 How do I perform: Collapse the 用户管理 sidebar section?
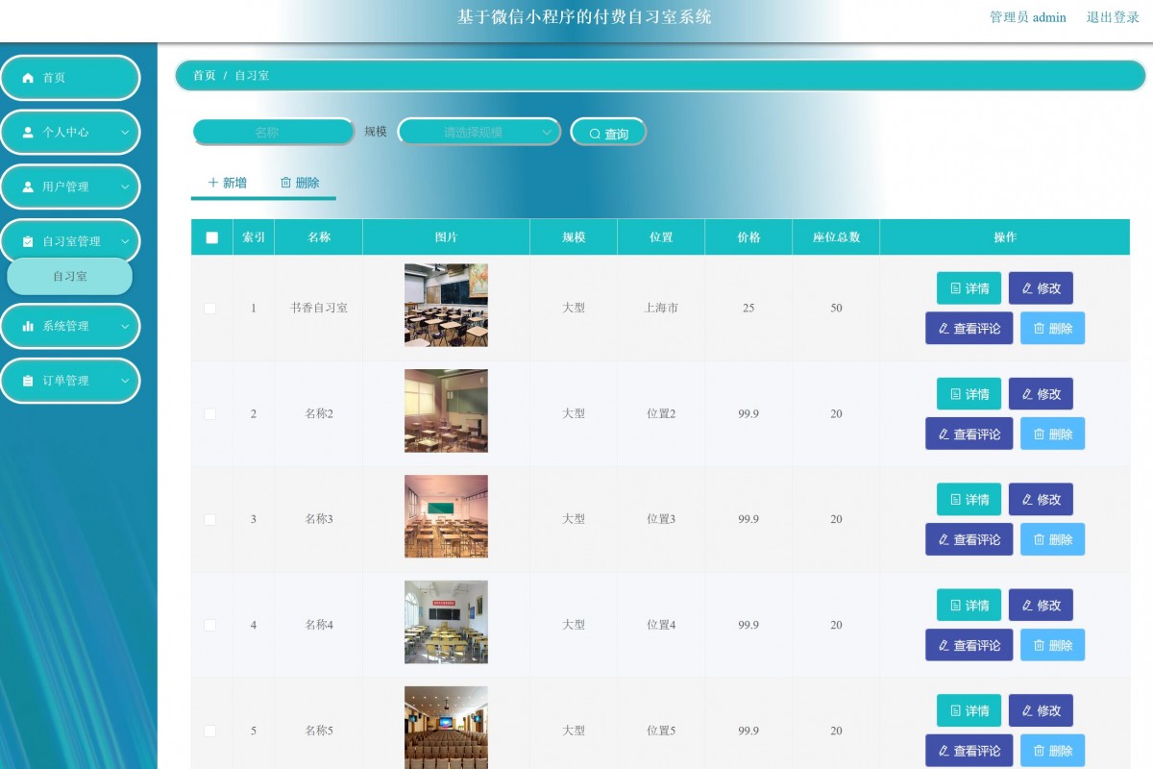click(69, 186)
